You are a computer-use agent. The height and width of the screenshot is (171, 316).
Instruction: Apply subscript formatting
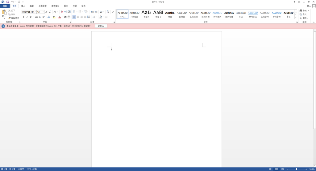(x=40, y=17)
